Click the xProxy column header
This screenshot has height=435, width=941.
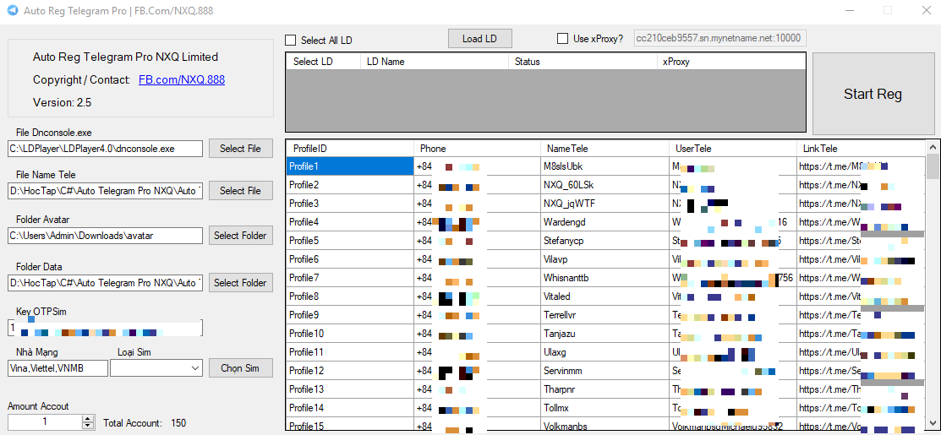tap(731, 62)
